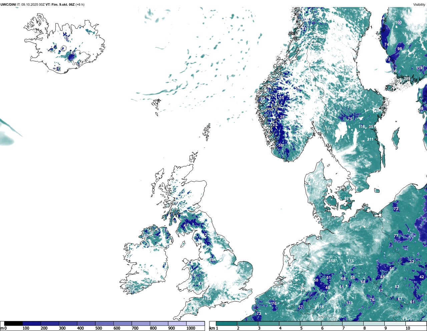
Task: Click the black 0–100 m legend swatch
Action: coord(13,323)
